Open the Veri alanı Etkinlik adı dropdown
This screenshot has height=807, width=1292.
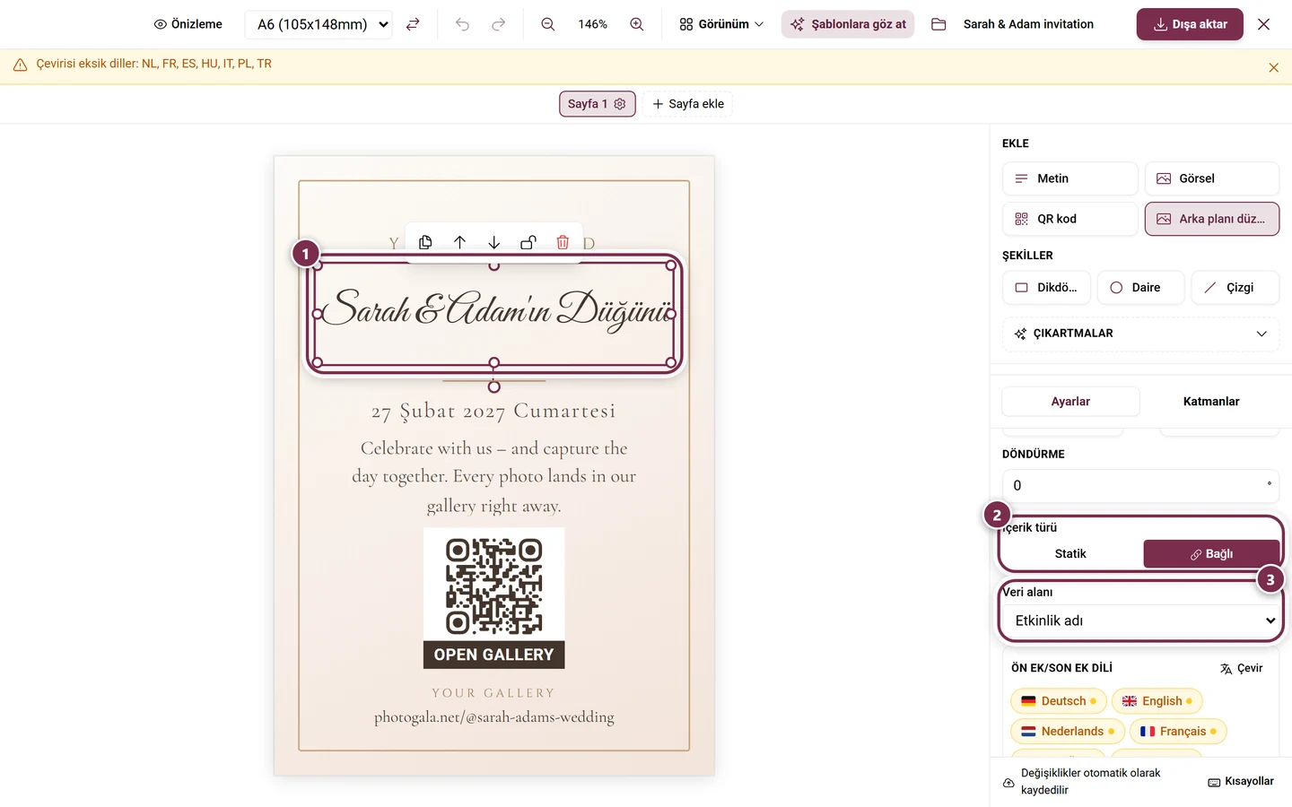coord(1140,620)
